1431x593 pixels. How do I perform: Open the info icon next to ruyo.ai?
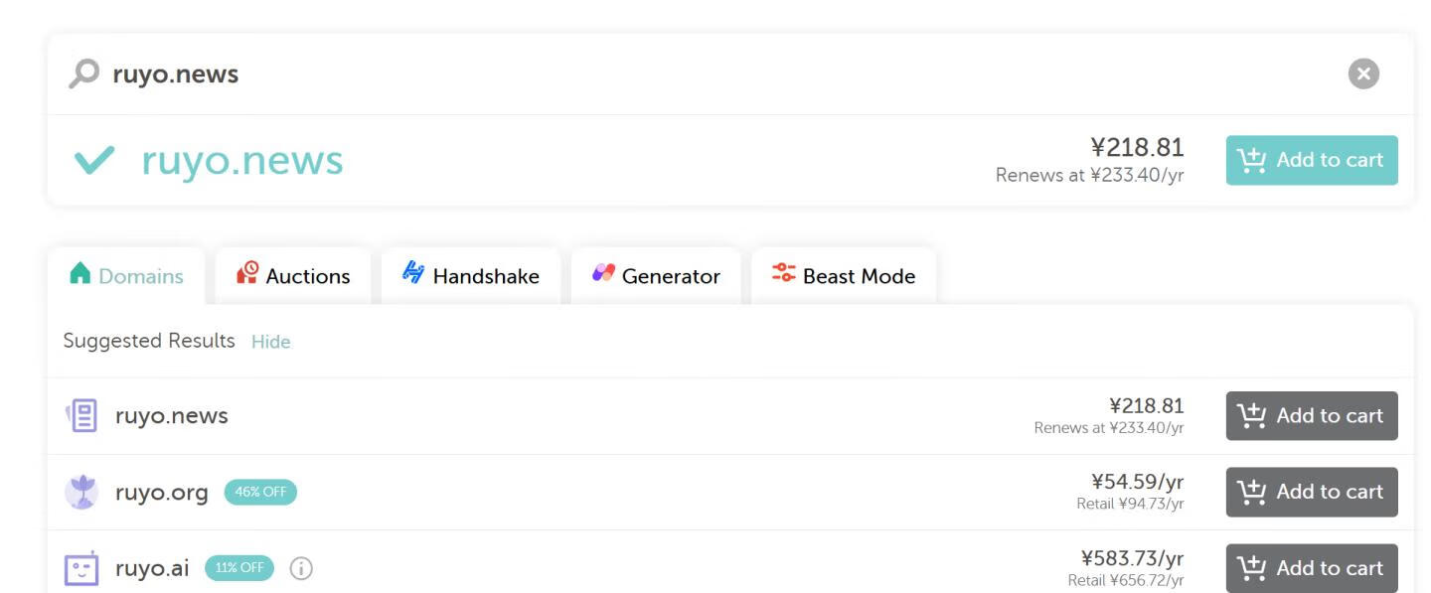tap(301, 568)
